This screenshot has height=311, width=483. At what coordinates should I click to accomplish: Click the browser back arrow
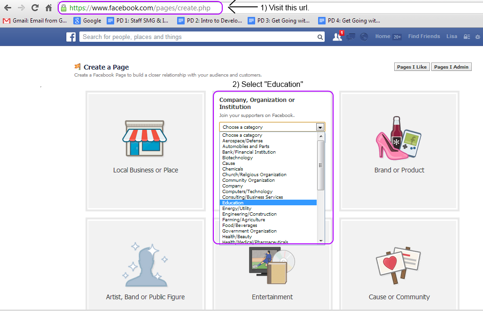8,8
